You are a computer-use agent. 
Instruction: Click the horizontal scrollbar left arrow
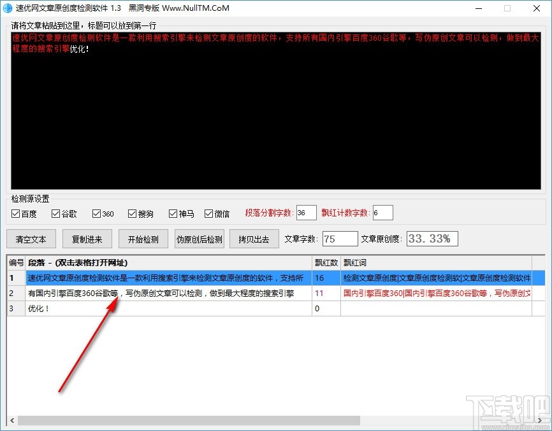pyautogui.click(x=12, y=420)
